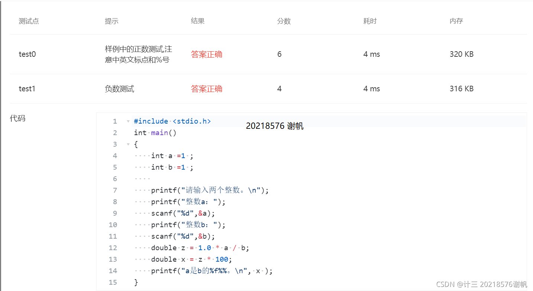Click the 答案正确 result for test1
533x291 pixels.
(x=207, y=89)
